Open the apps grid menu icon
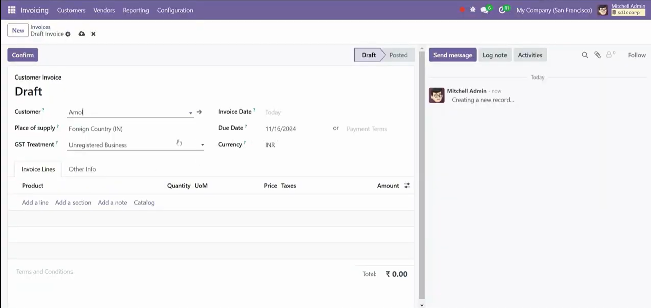 [12, 10]
